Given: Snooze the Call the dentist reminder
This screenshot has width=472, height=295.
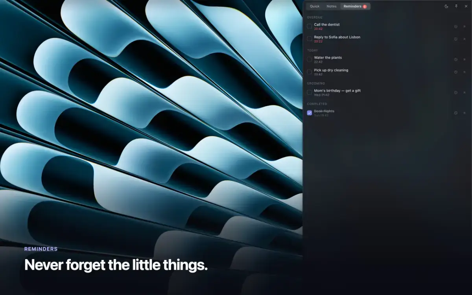Looking at the screenshot, I should click(456, 26).
